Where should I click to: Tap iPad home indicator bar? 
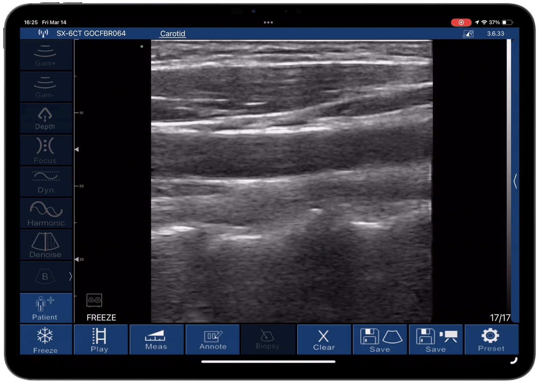[x=268, y=361]
